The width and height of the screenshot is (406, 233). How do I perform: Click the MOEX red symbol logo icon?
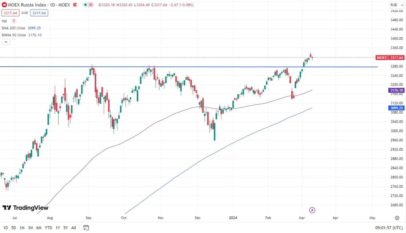[4, 5]
